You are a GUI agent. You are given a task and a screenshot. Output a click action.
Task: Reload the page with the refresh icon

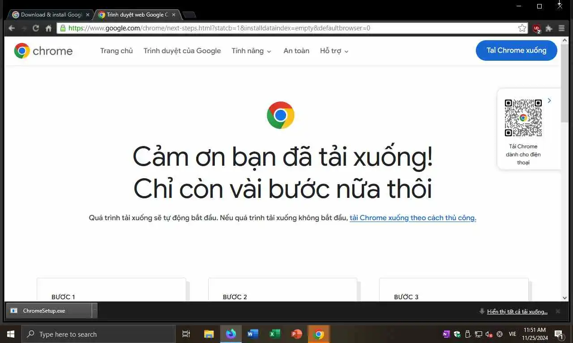pos(36,28)
